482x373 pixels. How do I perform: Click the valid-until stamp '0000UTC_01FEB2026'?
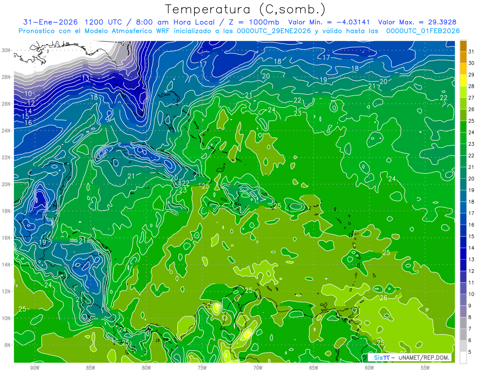click(423, 31)
